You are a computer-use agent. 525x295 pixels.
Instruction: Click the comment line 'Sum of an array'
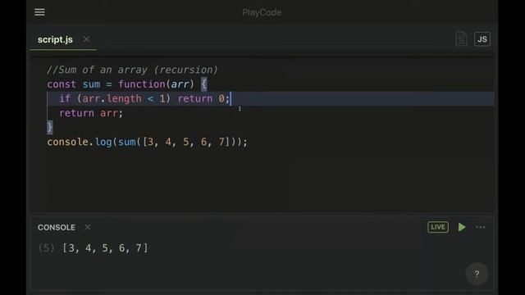coord(132,70)
